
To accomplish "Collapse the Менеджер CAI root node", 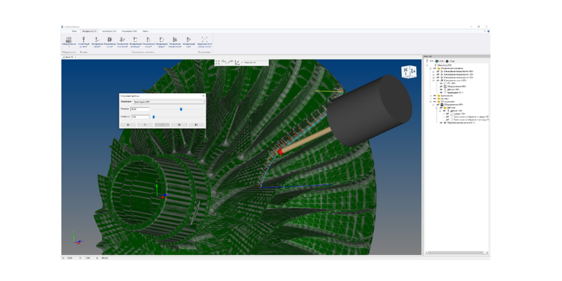I will 427,65.
